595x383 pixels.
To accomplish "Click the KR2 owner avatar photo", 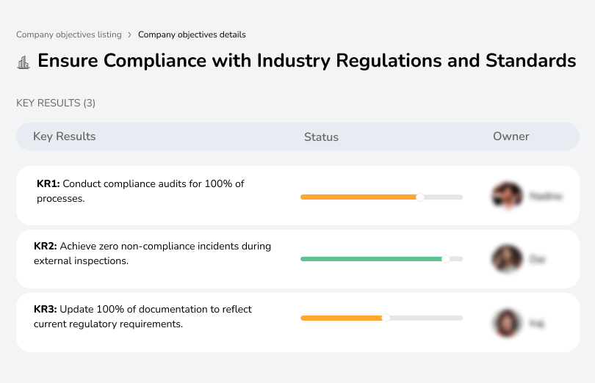I will point(507,259).
